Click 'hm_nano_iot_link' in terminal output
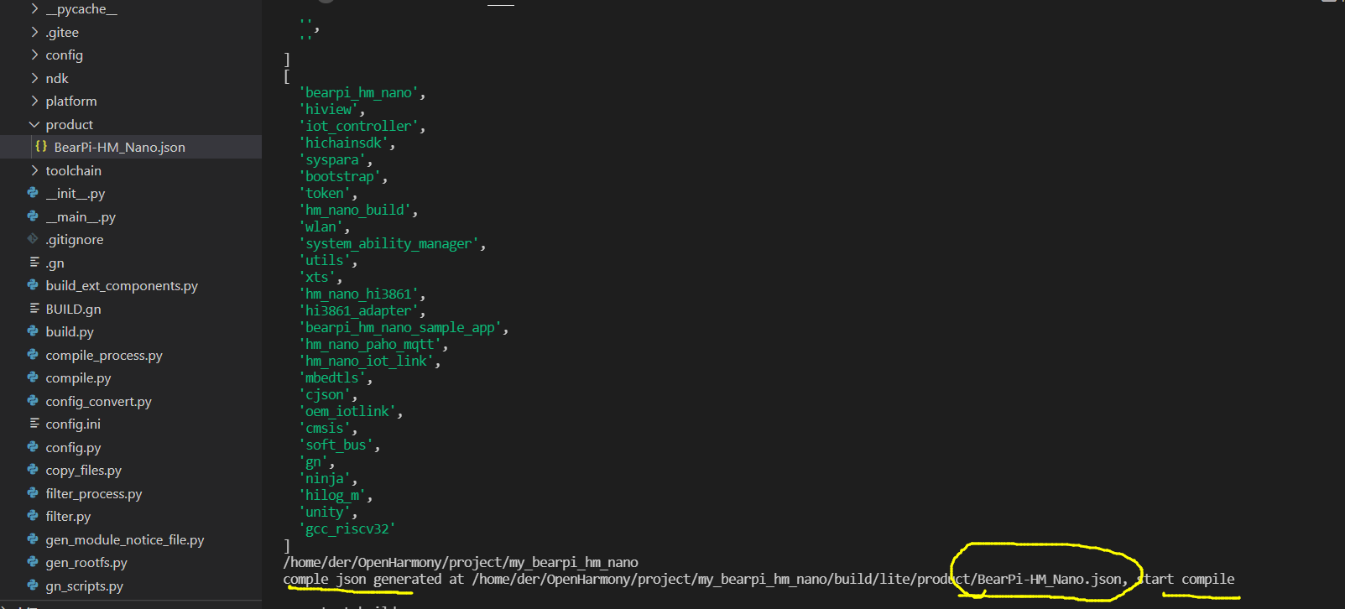Image resolution: width=1345 pixels, height=609 pixels. [367, 361]
